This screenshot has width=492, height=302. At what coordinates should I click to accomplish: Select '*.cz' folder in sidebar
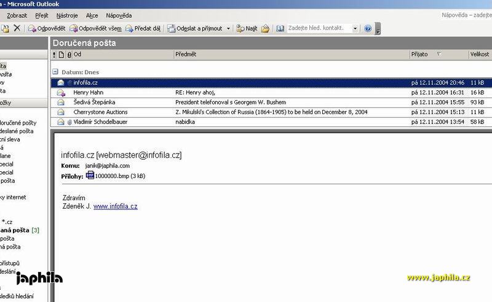pos(7,222)
